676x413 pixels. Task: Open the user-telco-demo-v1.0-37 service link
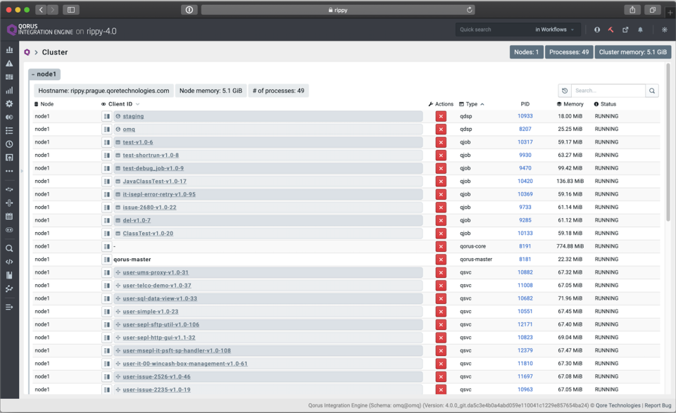click(x=157, y=286)
